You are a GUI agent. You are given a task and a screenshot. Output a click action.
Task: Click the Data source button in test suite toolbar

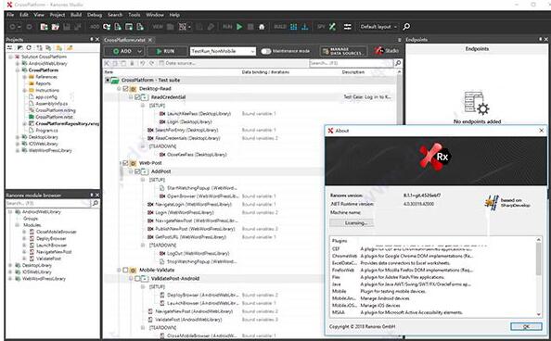[177, 63]
